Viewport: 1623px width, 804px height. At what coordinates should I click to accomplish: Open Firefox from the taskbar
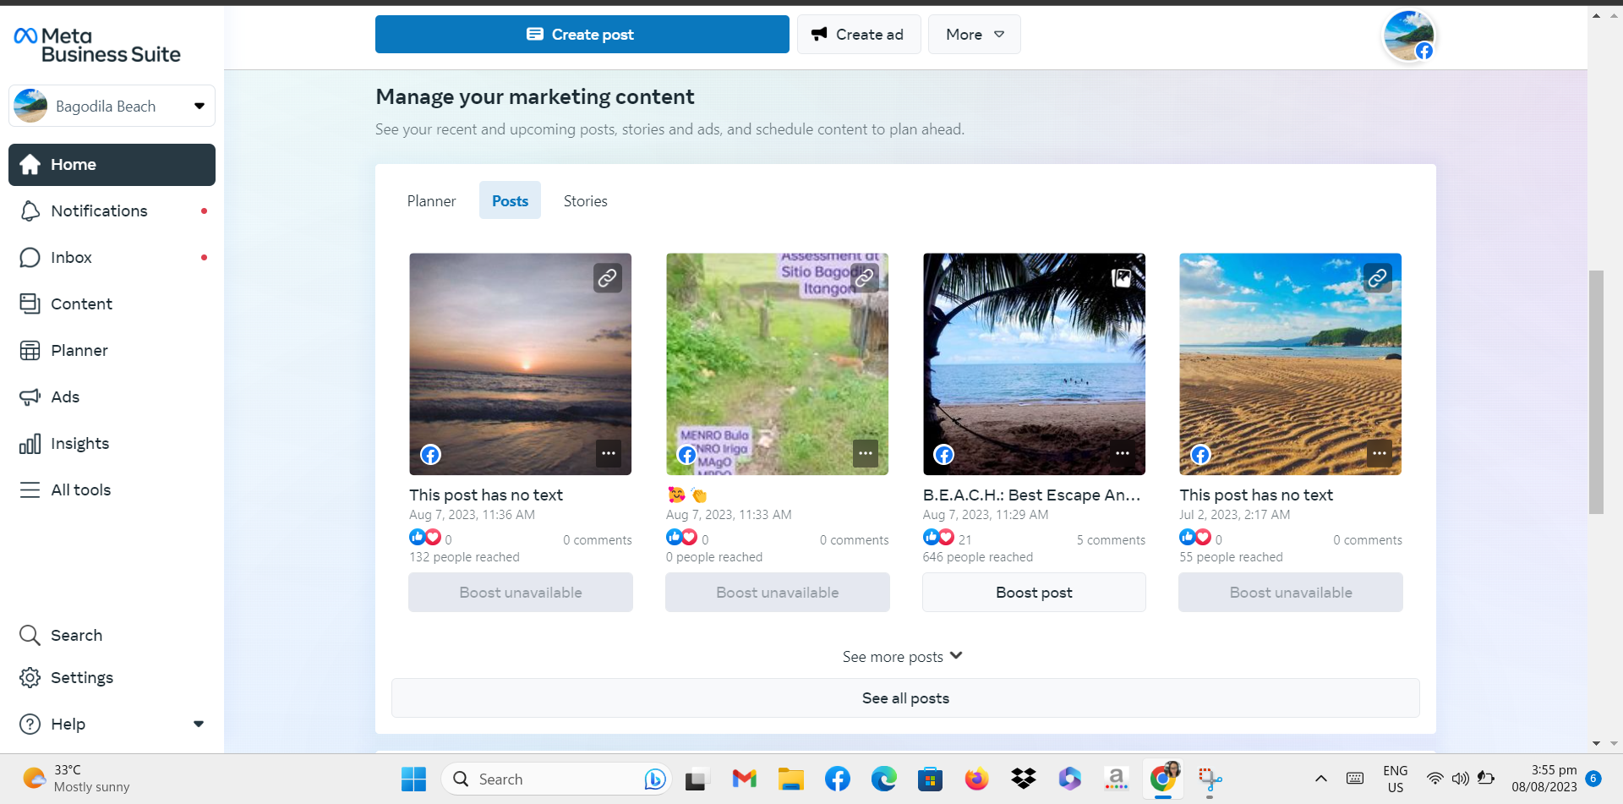(976, 779)
